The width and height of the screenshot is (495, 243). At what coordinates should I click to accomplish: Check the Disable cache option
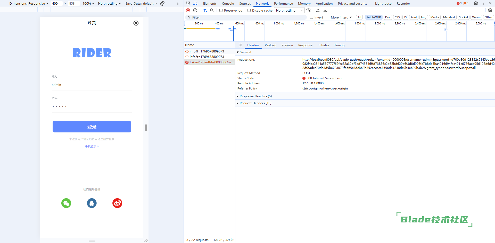tap(249, 11)
